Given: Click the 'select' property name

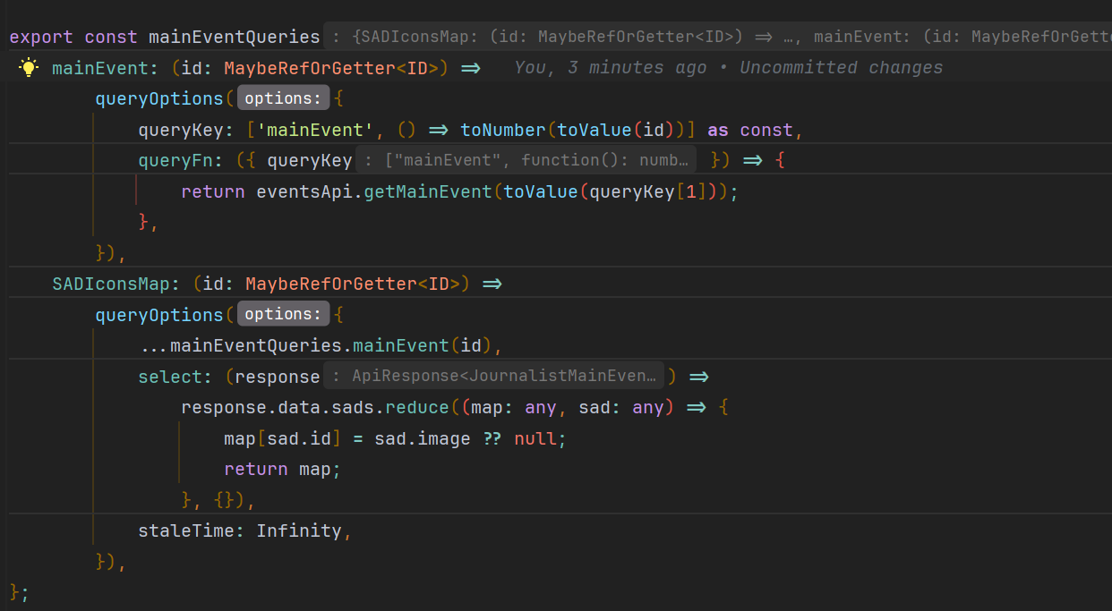Looking at the screenshot, I should point(170,377).
